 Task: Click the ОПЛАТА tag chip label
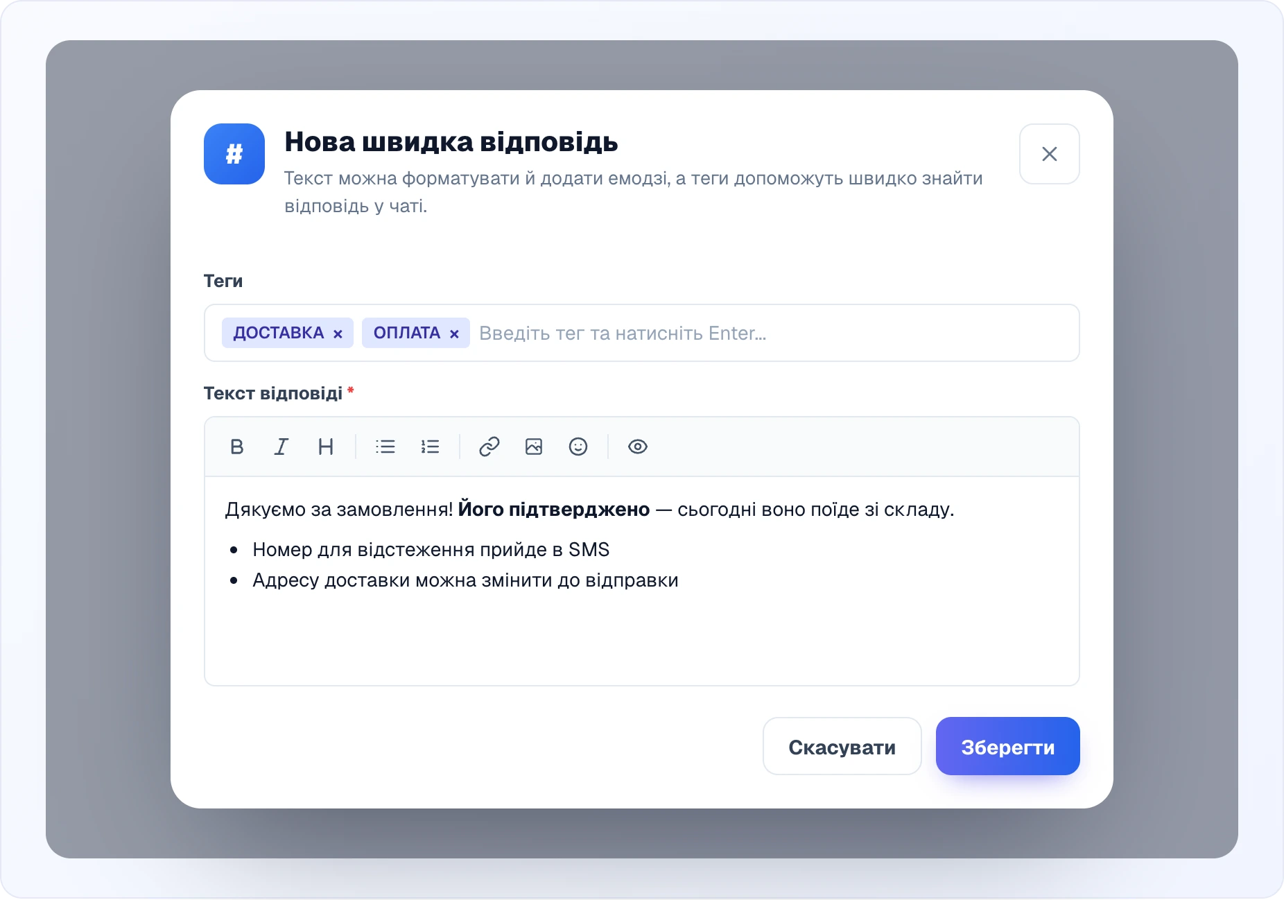click(x=407, y=333)
